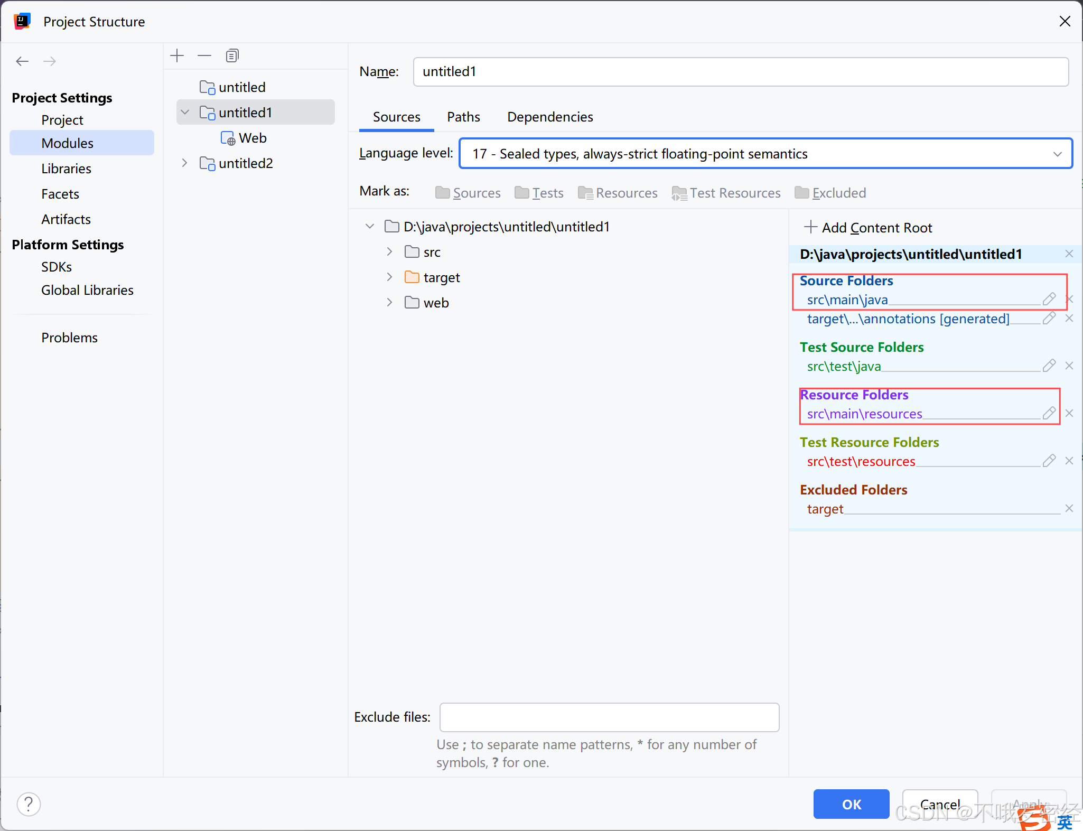The image size is (1083, 831).
Task: Switch to the Paths tab
Action: [463, 117]
